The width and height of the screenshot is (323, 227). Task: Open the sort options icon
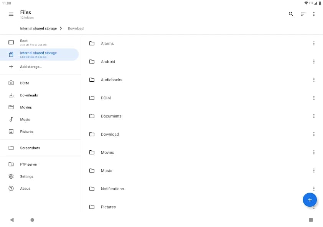303,14
